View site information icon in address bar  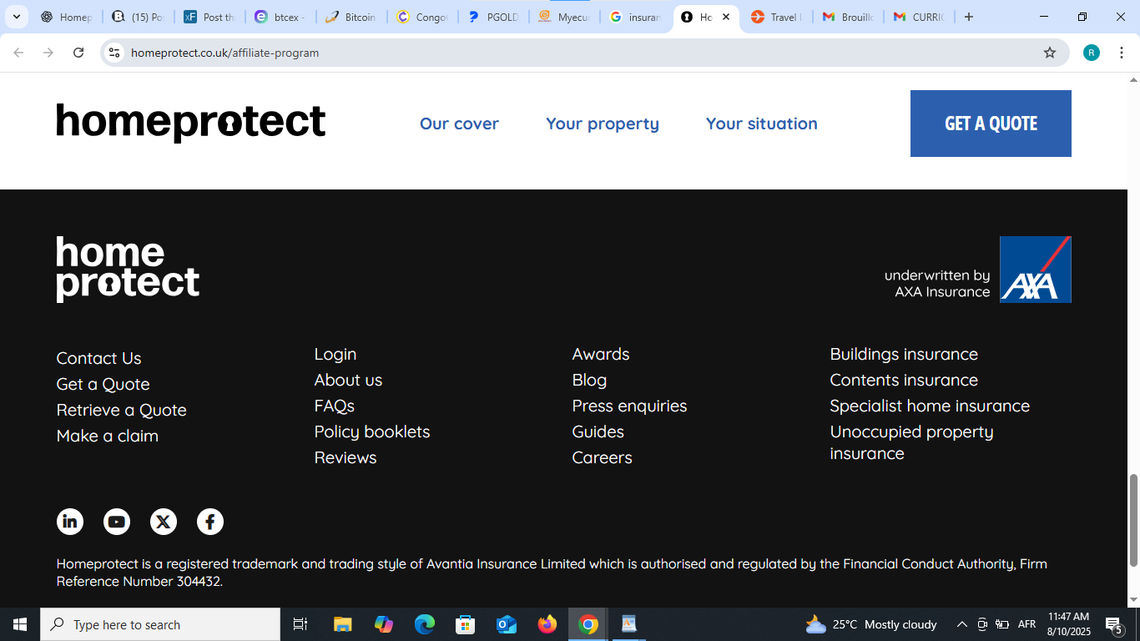(114, 53)
